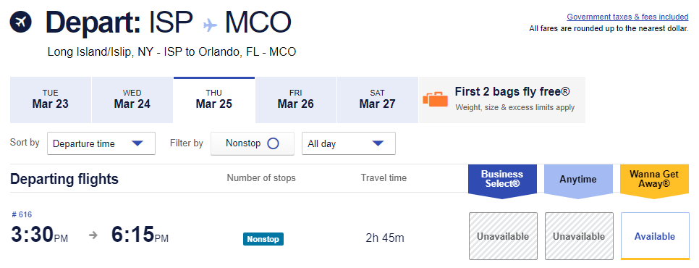Expand the All day time filter dropdown

pos(349,143)
